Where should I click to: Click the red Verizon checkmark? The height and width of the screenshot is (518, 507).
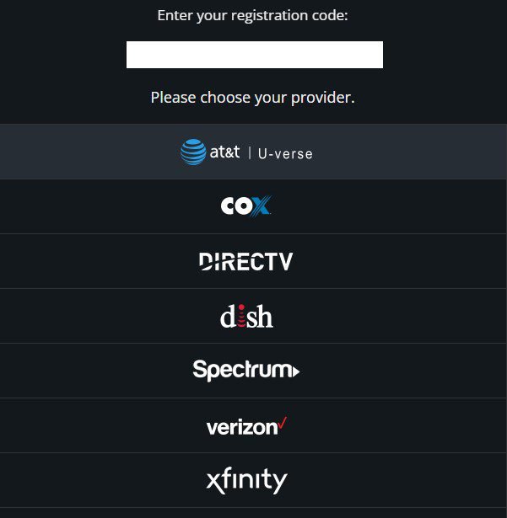(283, 423)
